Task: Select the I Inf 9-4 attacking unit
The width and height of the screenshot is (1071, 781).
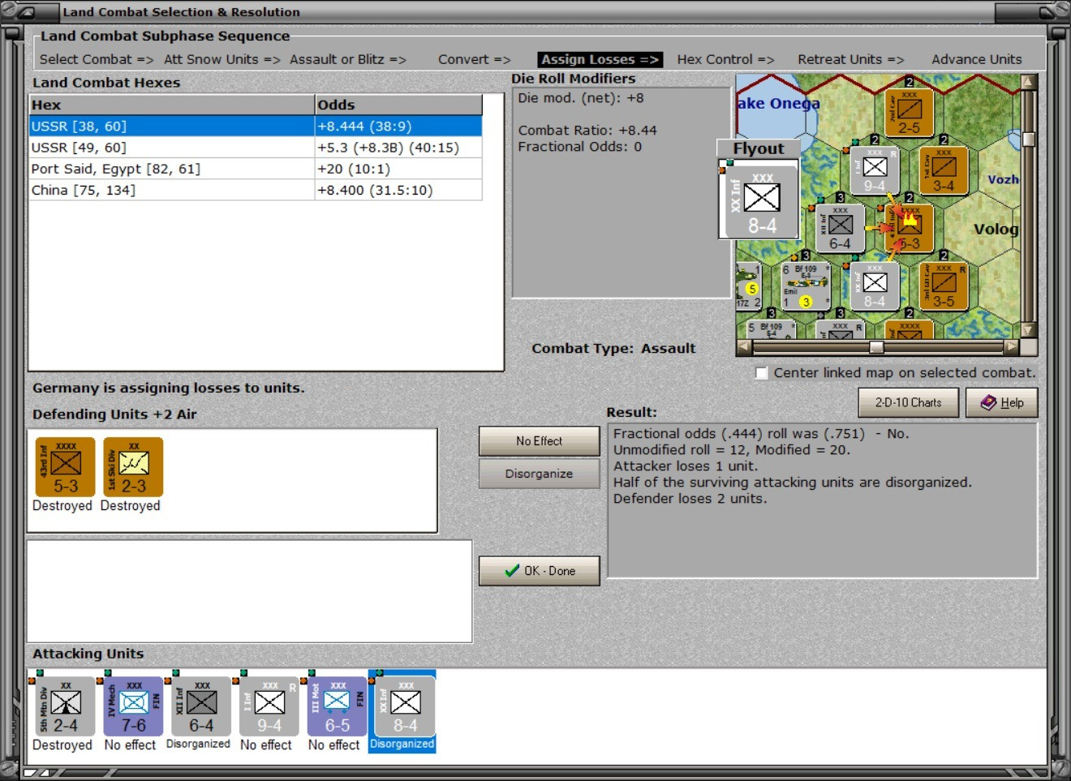Action: tap(269, 706)
